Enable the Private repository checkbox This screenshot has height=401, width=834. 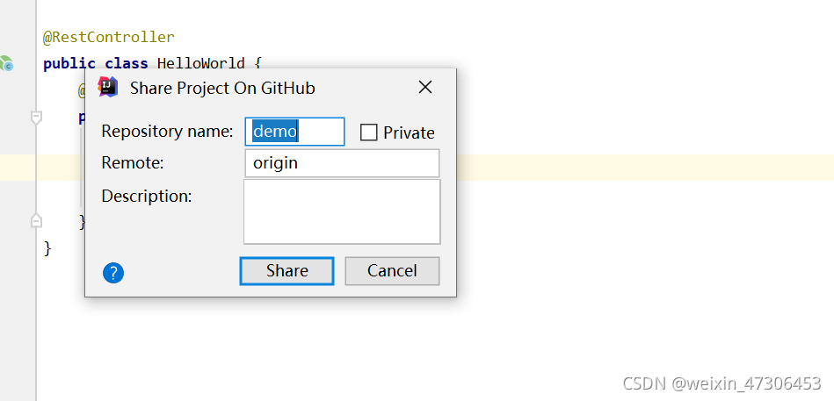(x=368, y=132)
